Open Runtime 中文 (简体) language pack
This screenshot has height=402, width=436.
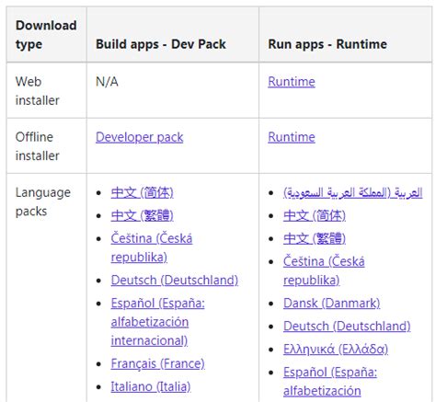pyautogui.click(x=315, y=215)
